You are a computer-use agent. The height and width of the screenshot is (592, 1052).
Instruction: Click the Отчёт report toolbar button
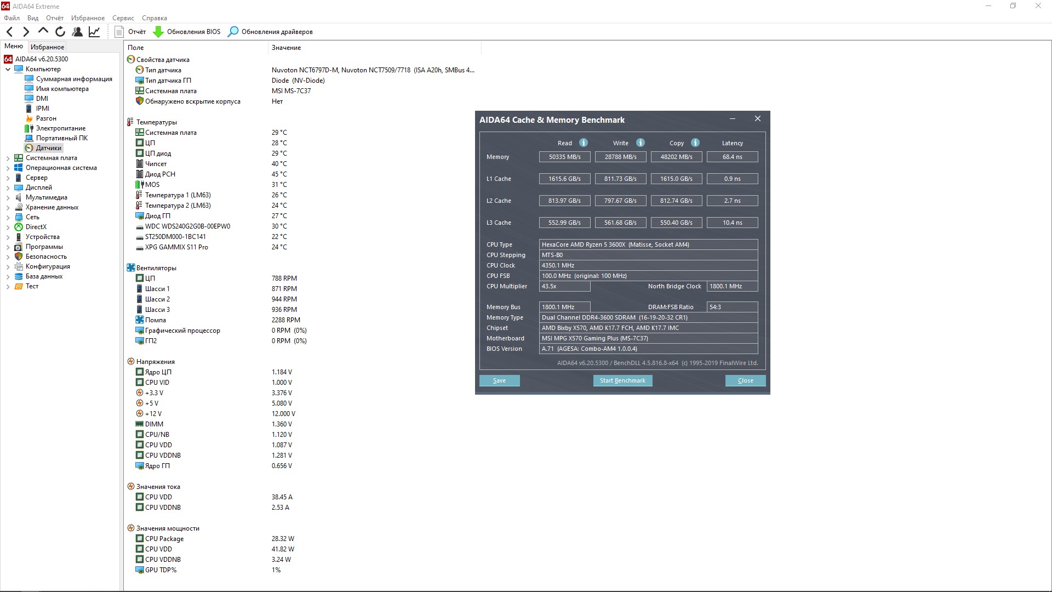[x=130, y=32]
